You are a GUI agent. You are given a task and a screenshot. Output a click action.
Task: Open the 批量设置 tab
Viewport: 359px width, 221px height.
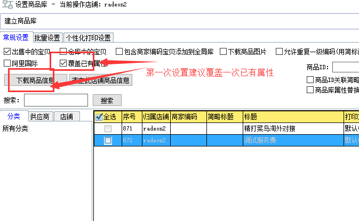coord(47,38)
